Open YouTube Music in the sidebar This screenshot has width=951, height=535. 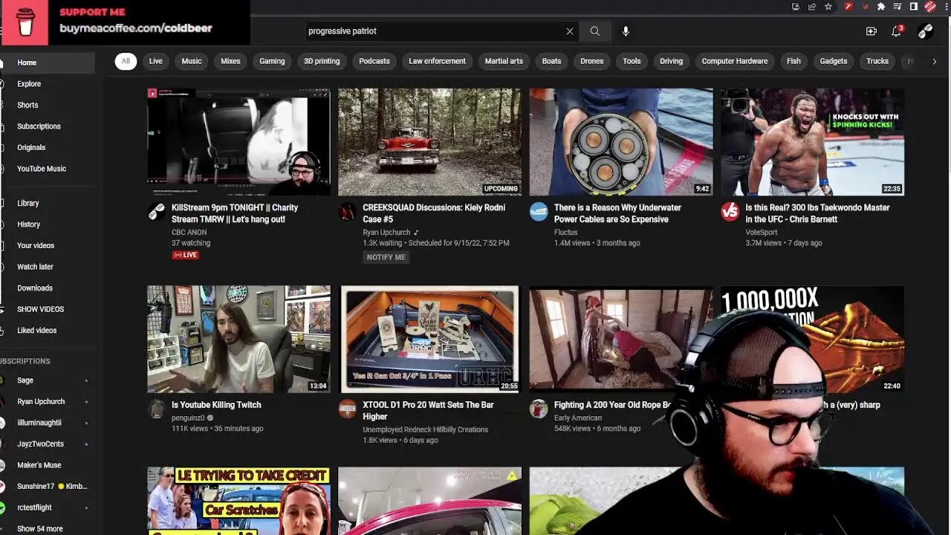pyautogui.click(x=47, y=169)
